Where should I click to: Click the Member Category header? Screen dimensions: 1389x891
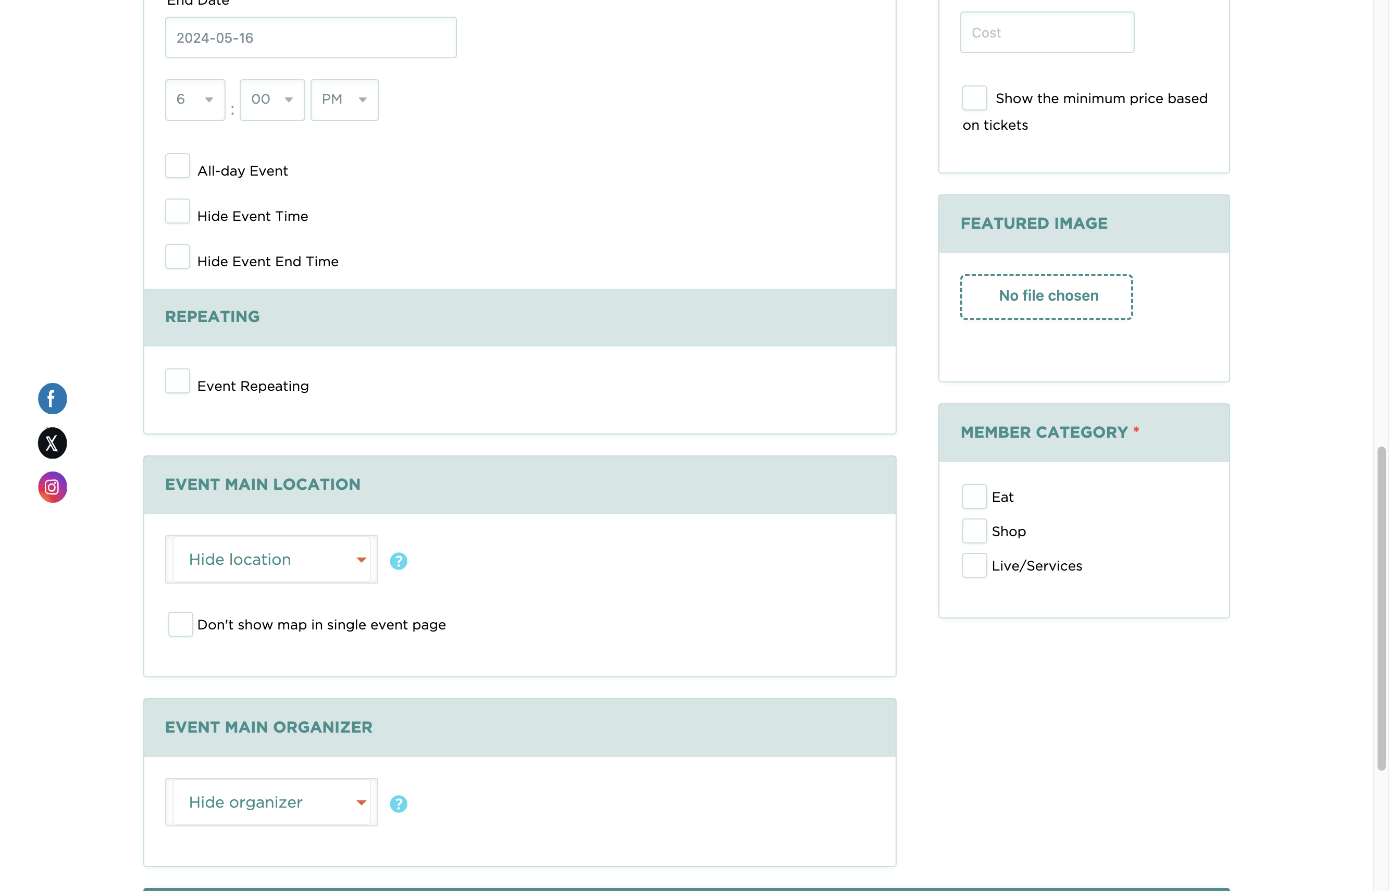(1084, 433)
